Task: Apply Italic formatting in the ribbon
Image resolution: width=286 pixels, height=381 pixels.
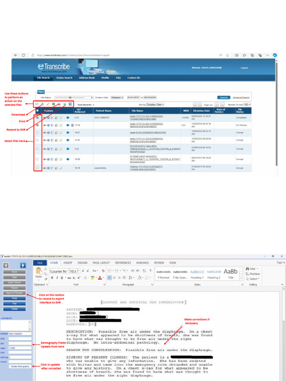Action: pos(57,278)
